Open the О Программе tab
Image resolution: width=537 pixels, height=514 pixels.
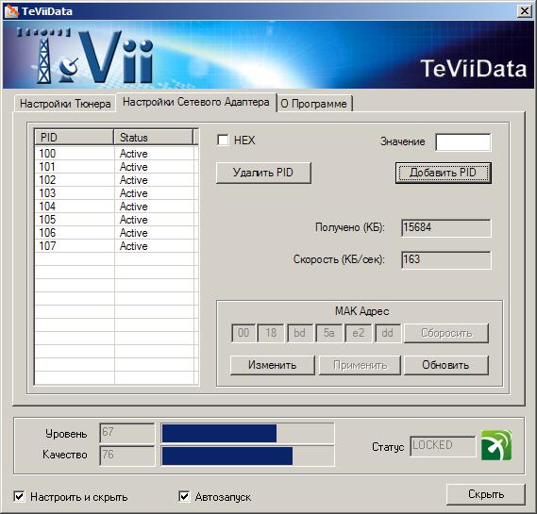(x=314, y=104)
